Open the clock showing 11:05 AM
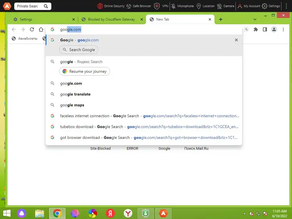The image size is (292, 219). [x=279, y=214]
